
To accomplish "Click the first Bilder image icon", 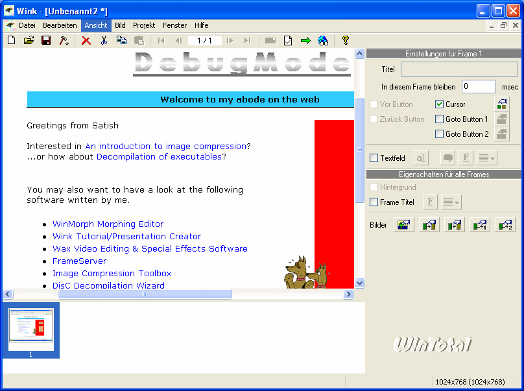I will [403, 225].
